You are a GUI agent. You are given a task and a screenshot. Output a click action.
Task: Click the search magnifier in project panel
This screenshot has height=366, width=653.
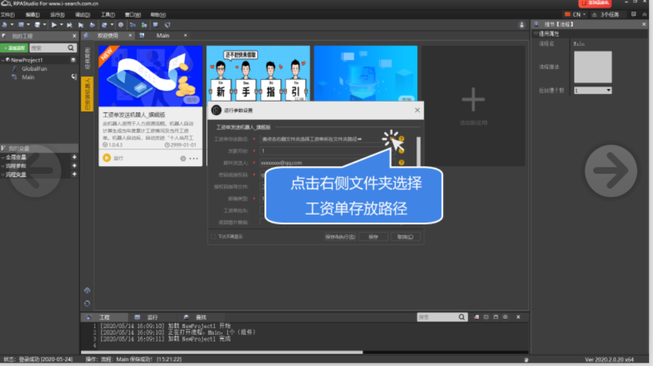point(71,48)
